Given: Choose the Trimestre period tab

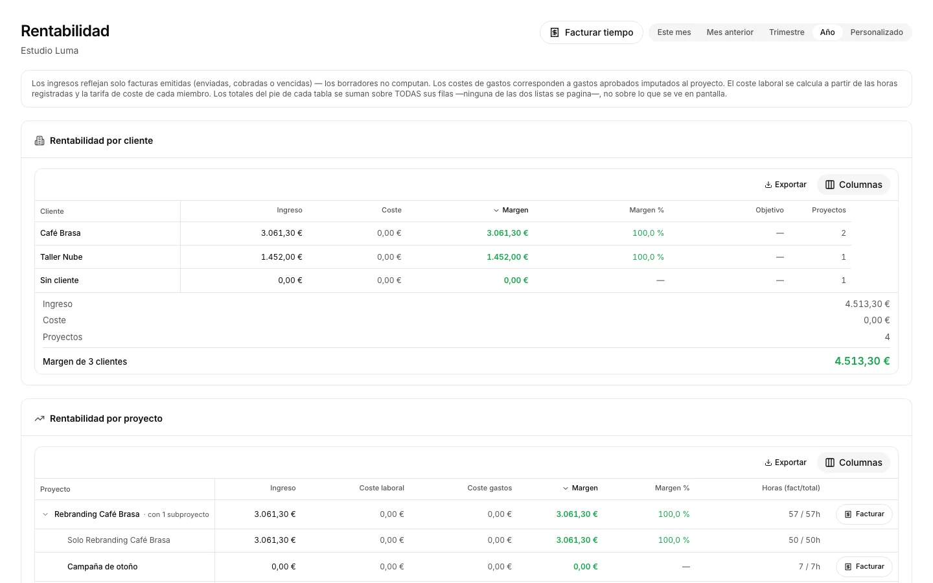Looking at the screenshot, I should click(787, 32).
